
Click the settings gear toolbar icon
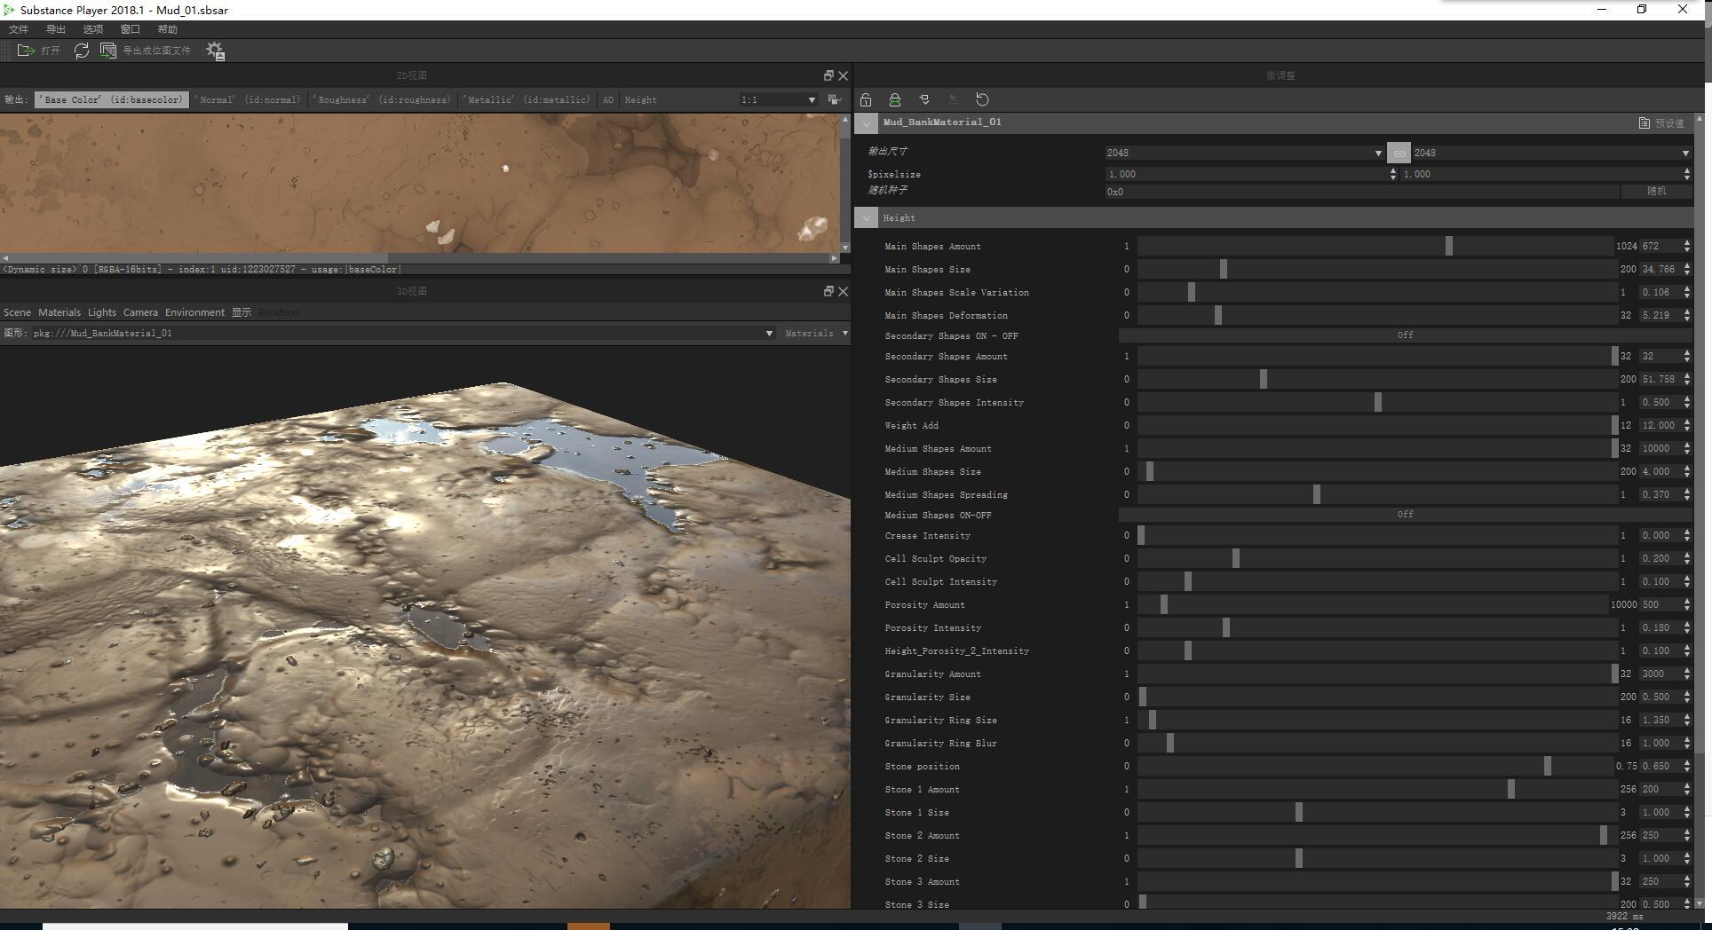215,51
